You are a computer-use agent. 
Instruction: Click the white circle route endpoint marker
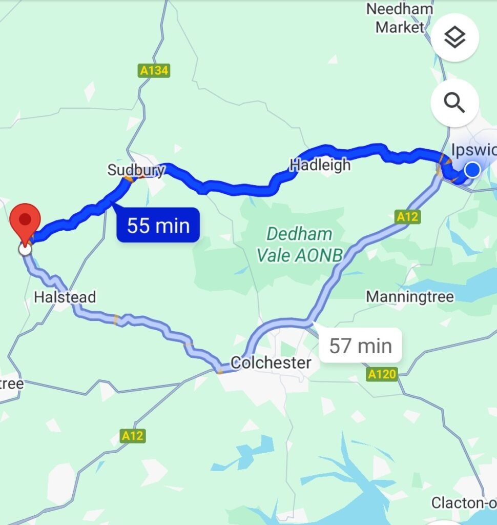pyautogui.click(x=25, y=250)
